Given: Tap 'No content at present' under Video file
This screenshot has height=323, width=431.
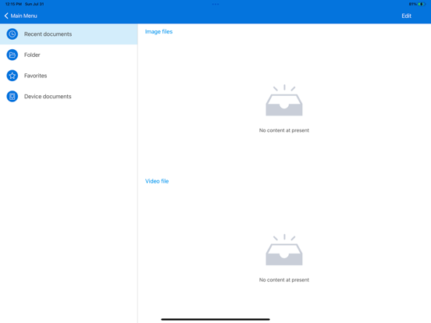Looking at the screenshot, I should click(284, 280).
